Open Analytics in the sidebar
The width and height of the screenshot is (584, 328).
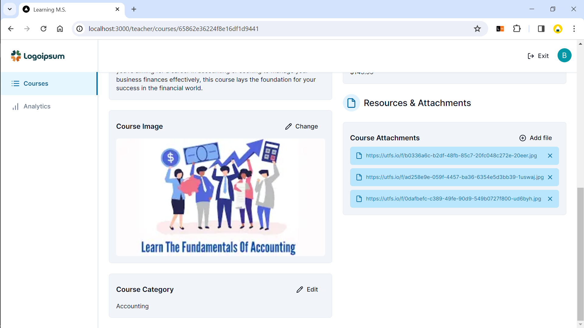(x=37, y=106)
